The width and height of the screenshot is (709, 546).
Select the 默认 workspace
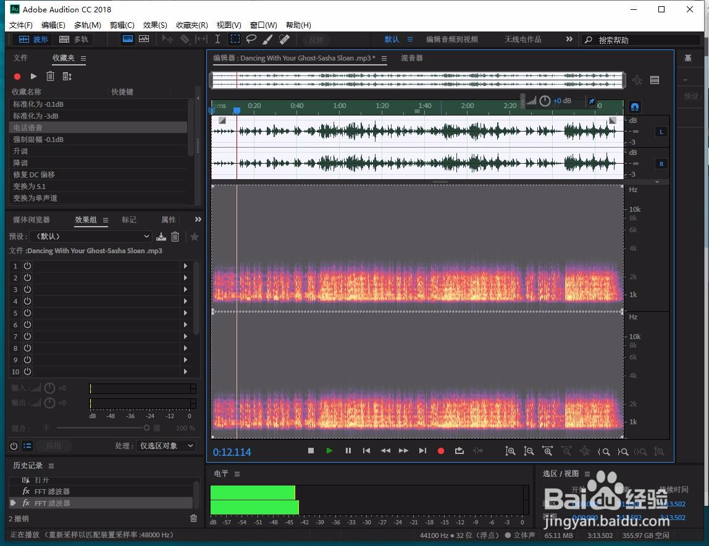(x=392, y=40)
